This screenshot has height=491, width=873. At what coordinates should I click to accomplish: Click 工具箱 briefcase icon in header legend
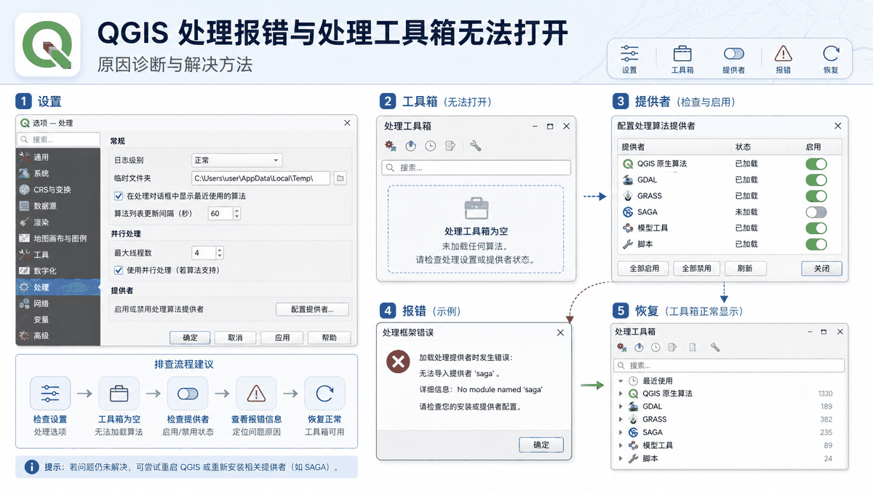click(x=682, y=54)
